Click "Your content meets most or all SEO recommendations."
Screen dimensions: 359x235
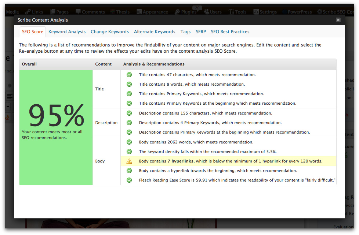(x=52, y=135)
